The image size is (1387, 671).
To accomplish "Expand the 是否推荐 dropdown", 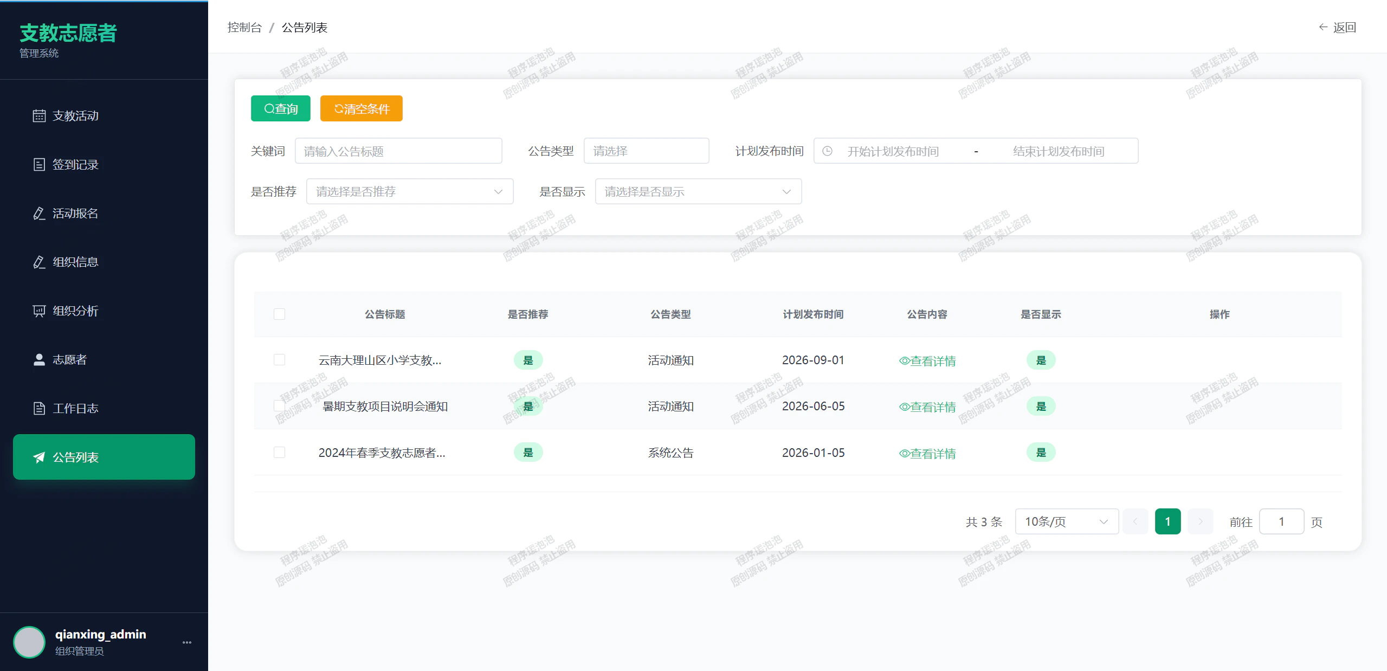I will pos(410,191).
